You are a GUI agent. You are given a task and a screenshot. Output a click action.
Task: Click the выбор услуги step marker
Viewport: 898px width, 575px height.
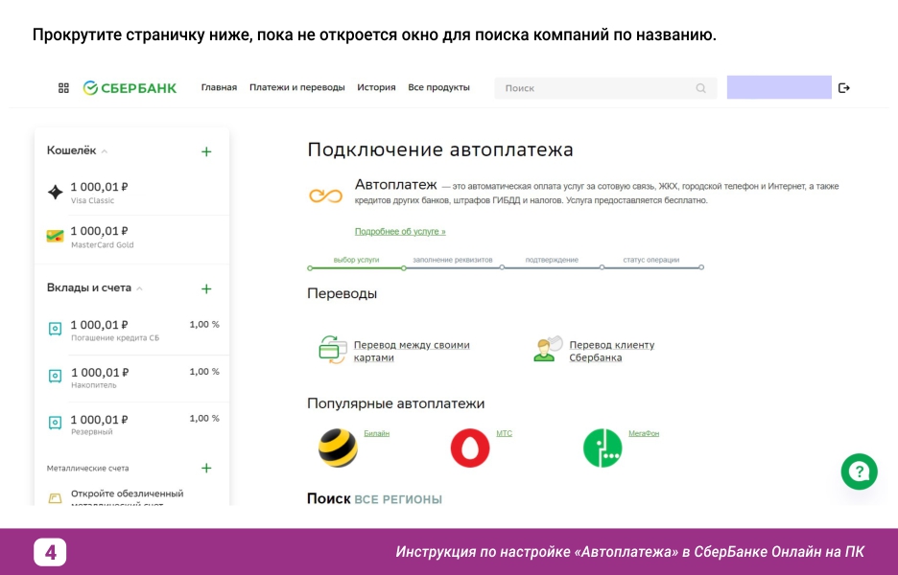[x=356, y=260]
